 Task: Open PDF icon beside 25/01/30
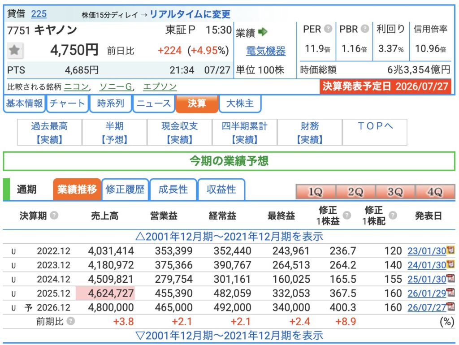(x=450, y=278)
